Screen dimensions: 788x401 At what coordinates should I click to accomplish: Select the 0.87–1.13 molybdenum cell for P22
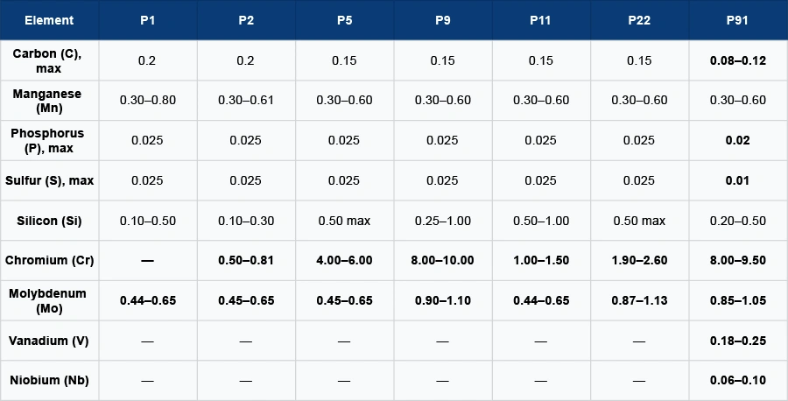[639, 300]
